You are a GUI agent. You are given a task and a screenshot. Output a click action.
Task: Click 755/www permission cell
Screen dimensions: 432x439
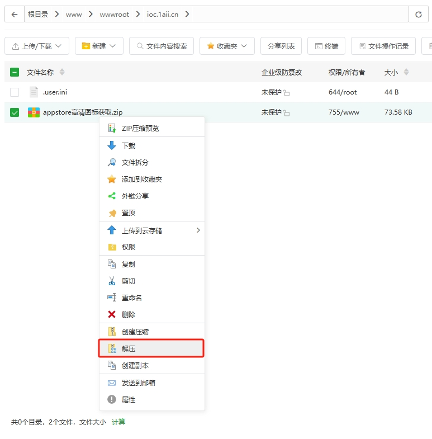(344, 112)
